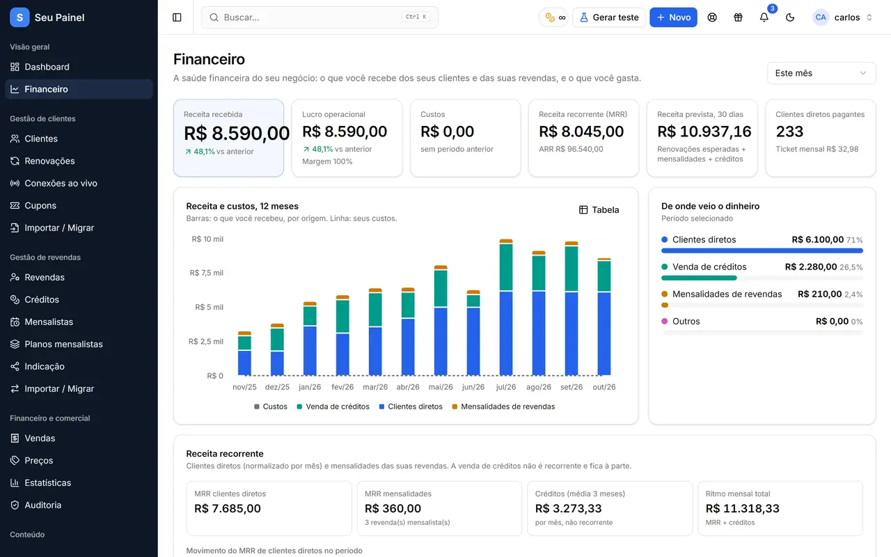This screenshot has width=891, height=557.
Task: Go to Clientes in the sidebar
Action: (79, 139)
